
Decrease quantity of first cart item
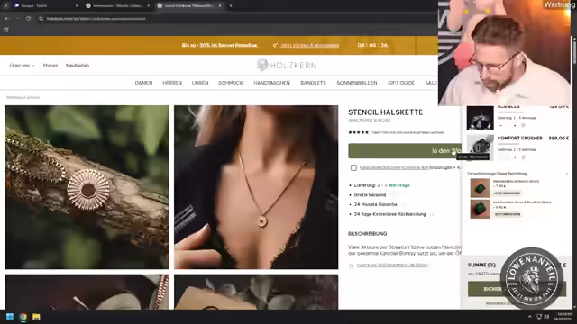pyautogui.click(x=501, y=125)
